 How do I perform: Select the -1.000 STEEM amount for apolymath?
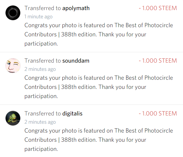pos(158,8)
